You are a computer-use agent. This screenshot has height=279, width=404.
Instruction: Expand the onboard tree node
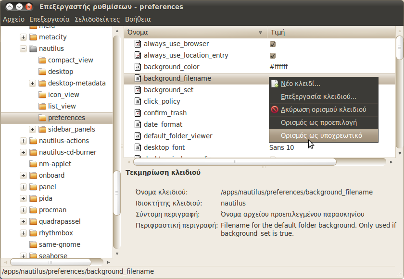click(x=23, y=175)
